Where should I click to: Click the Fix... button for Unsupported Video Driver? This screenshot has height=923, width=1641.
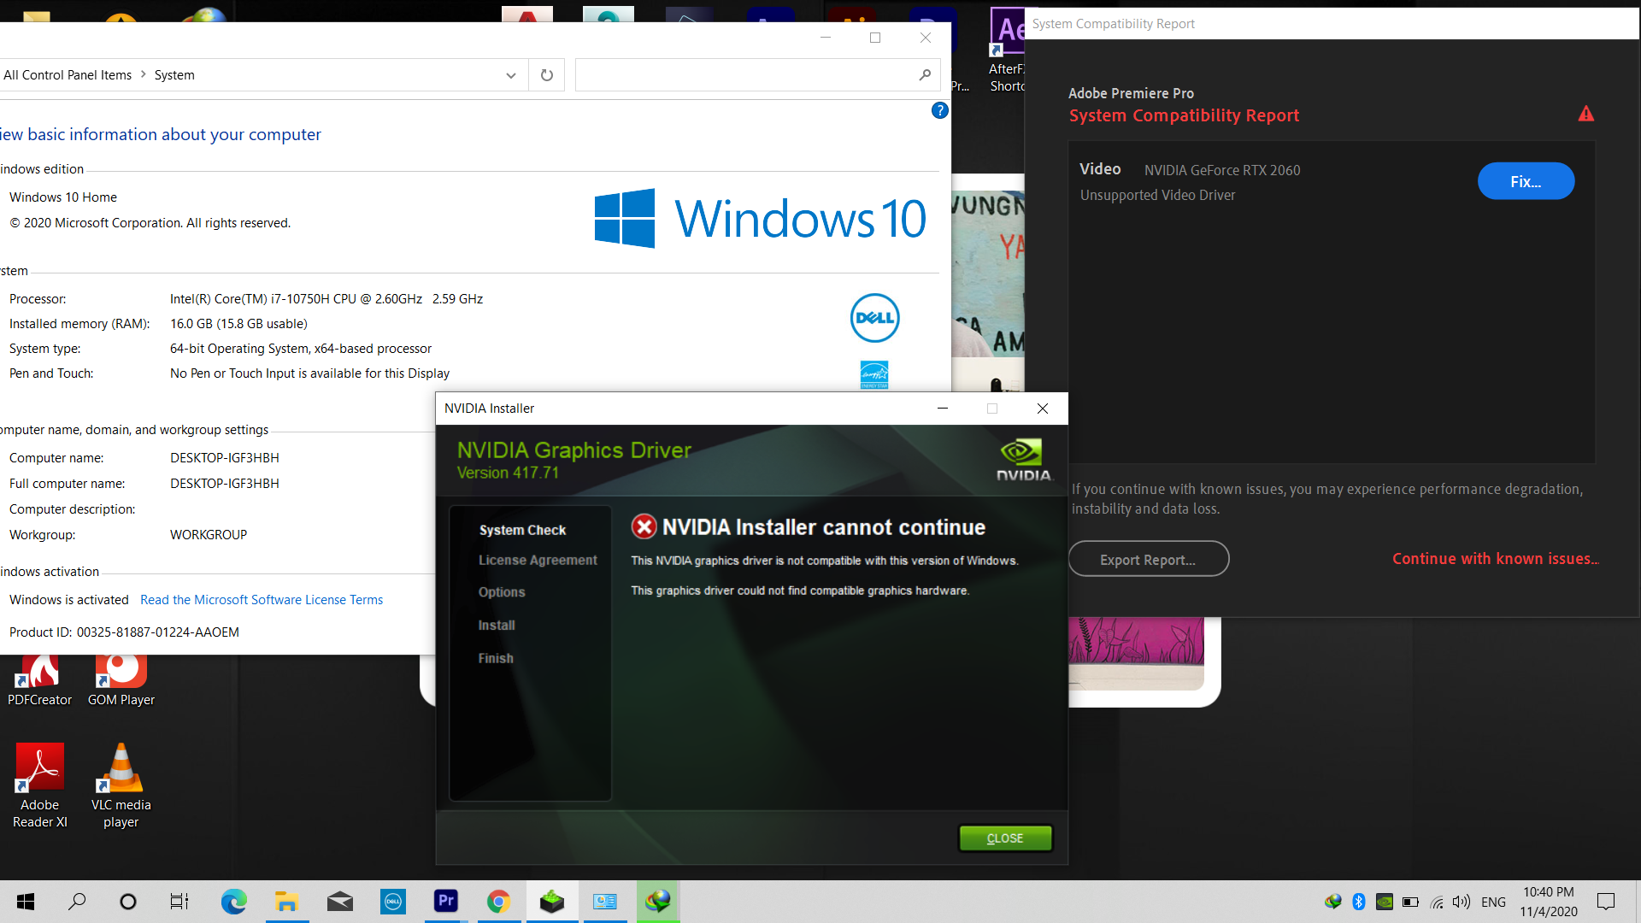(1526, 181)
